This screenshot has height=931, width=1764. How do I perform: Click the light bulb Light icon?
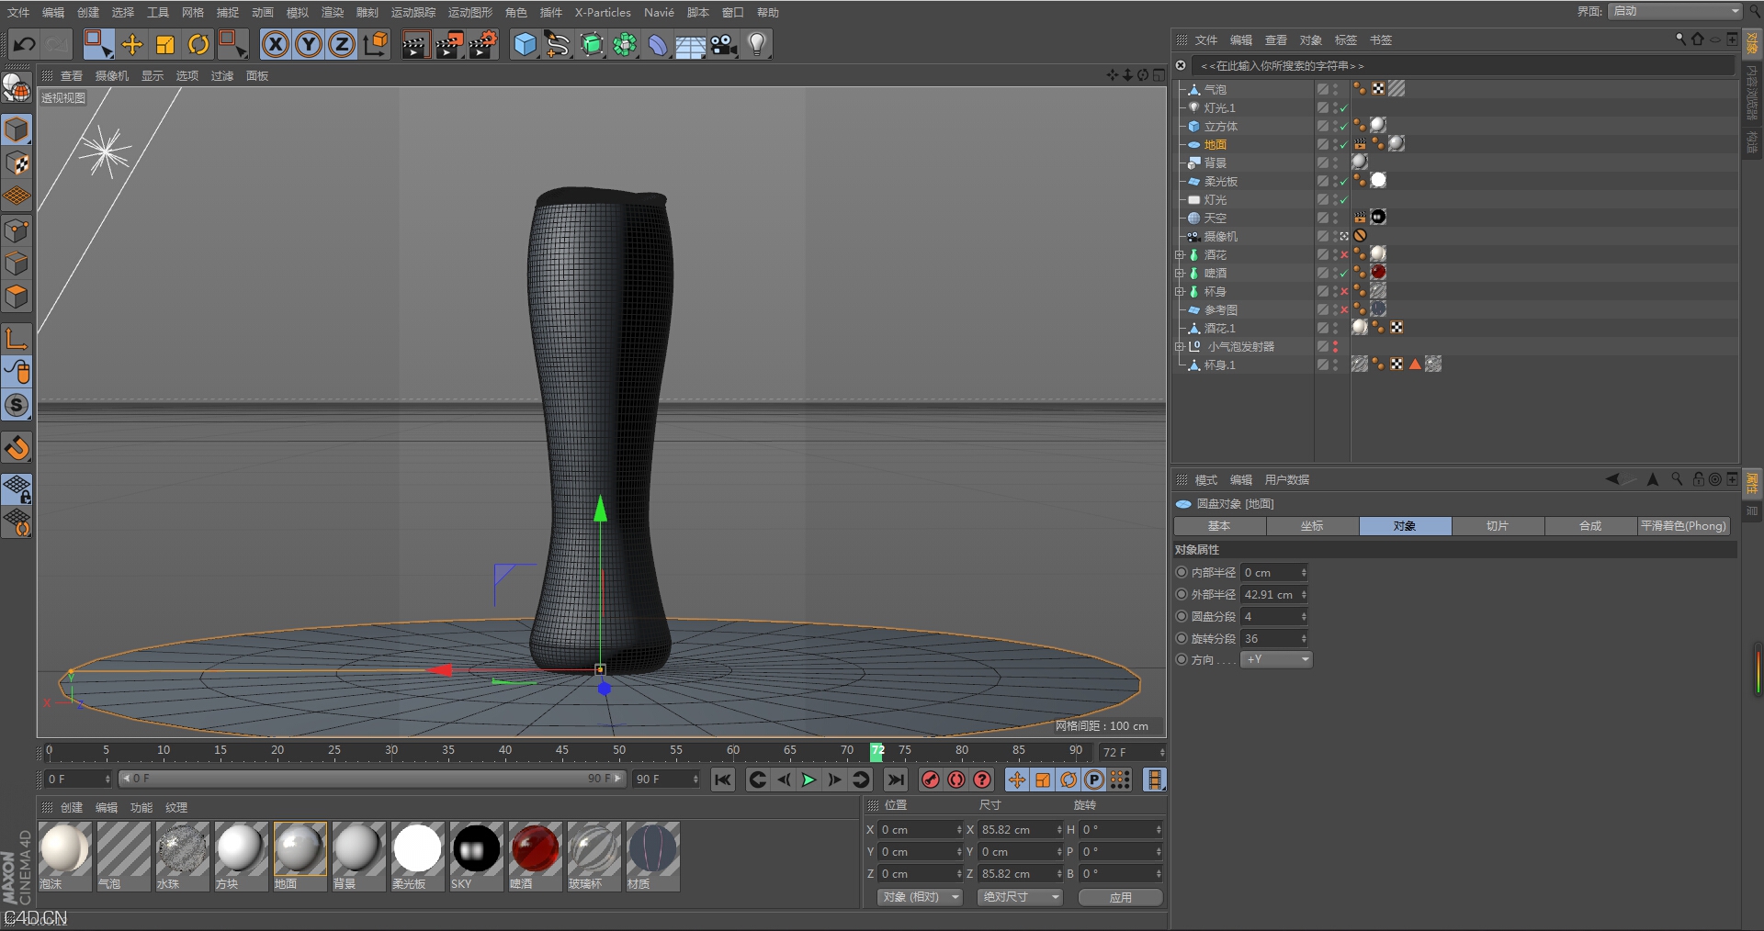[757, 44]
